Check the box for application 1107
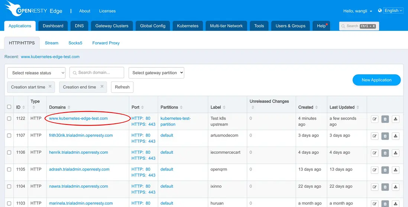The image size is (408, 207). click(9, 136)
